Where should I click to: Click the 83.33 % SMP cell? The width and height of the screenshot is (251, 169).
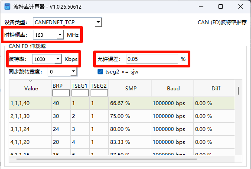(130, 142)
